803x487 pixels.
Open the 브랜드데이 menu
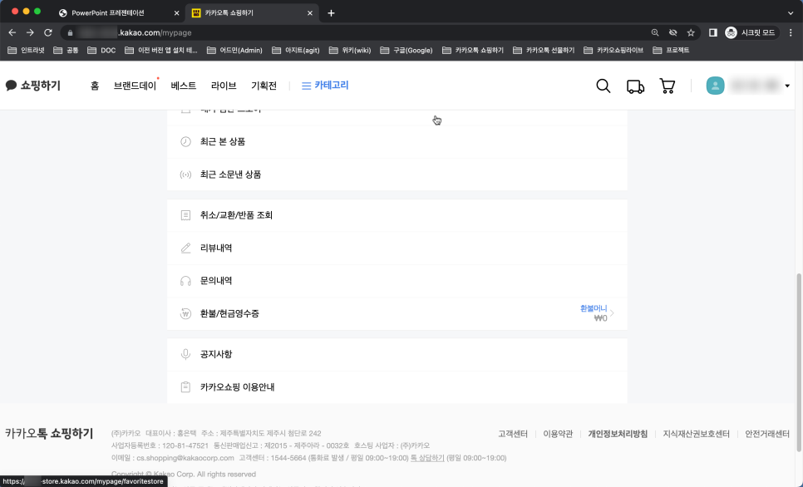tap(135, 86)
